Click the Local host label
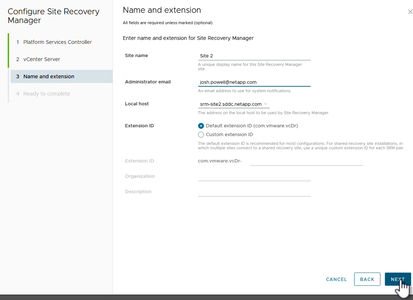413x300 pixels. coord(137,104)
